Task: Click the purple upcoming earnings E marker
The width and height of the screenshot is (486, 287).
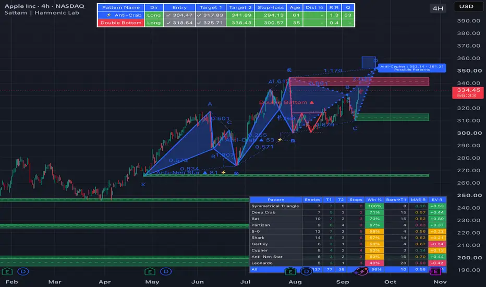Action: coord(435,272)
